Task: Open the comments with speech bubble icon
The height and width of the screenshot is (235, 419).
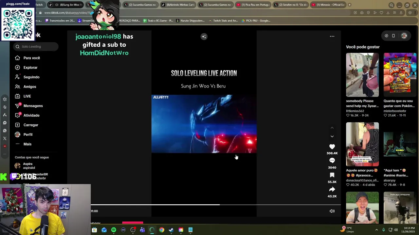Action: point(332,161)
